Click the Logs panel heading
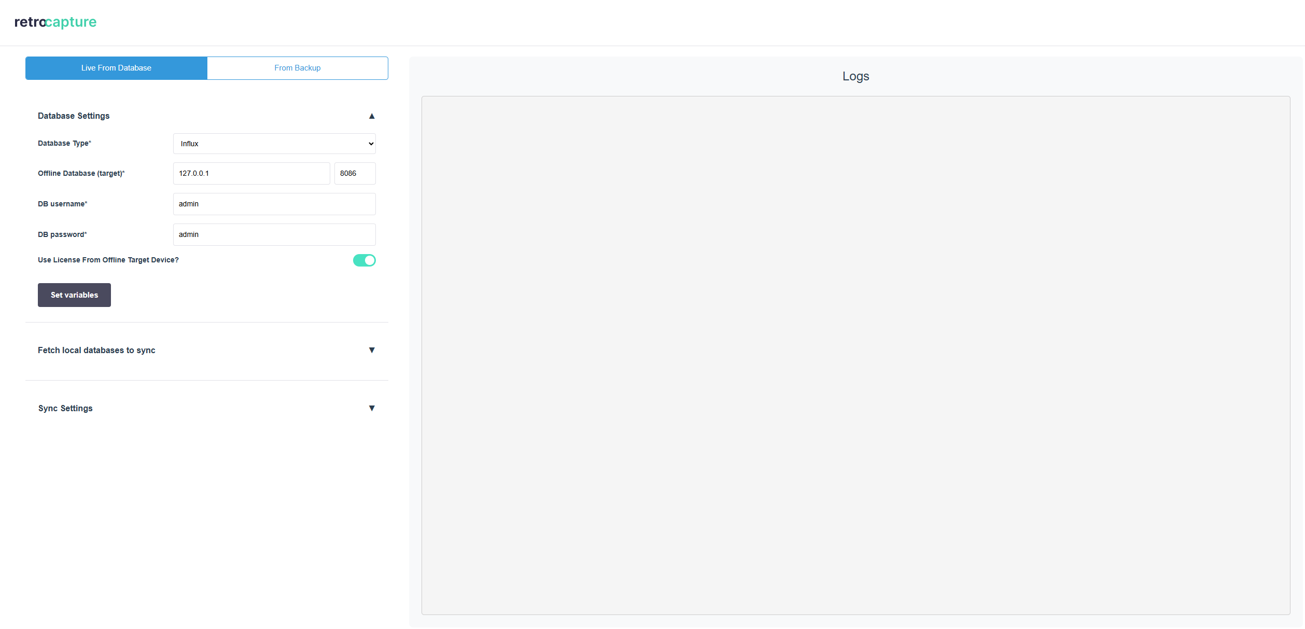This screenshot has width=1305, height=629. tap(855, 76)
